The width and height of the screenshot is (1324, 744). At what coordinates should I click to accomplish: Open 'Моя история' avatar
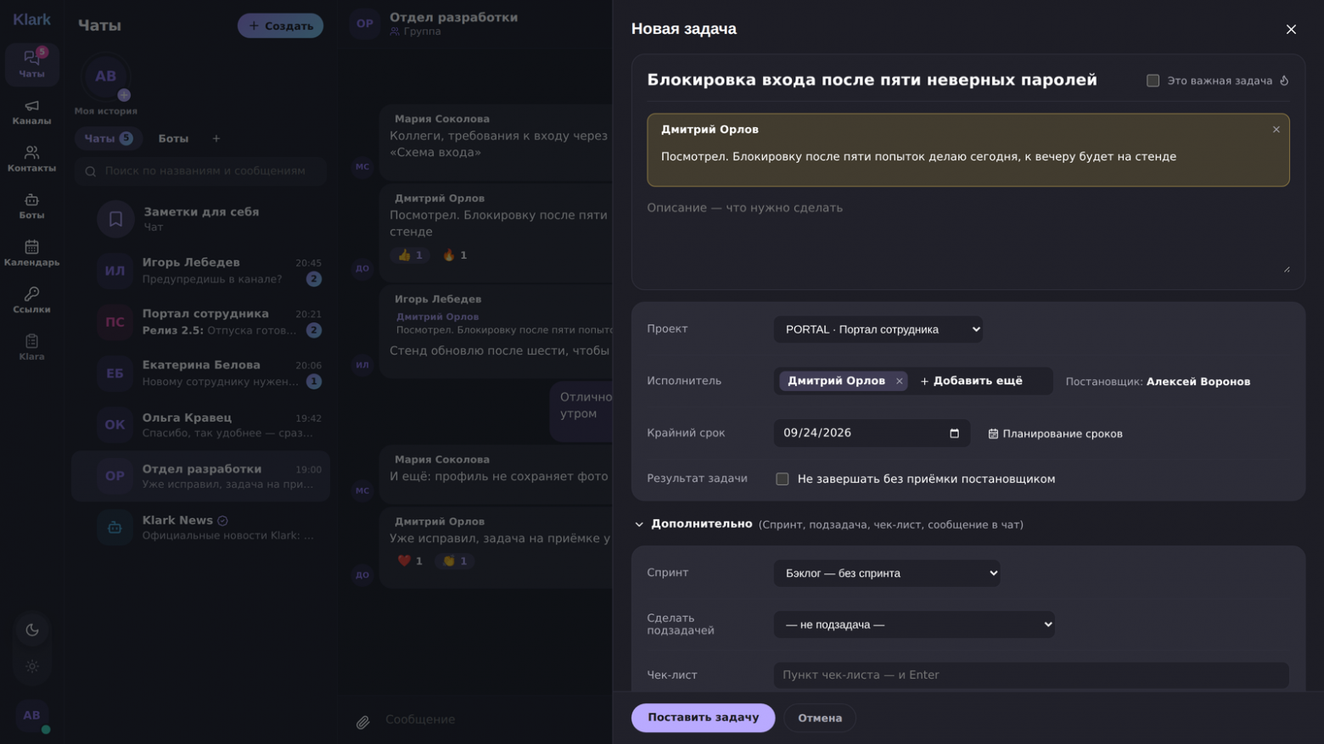(x=105, y=77)
